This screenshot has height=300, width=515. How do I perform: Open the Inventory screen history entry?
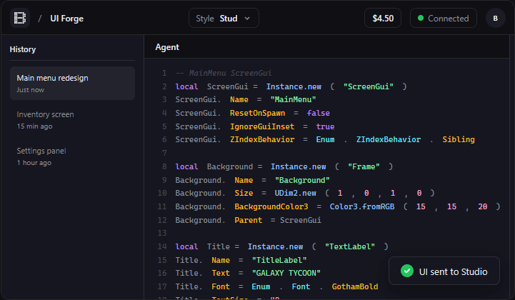point(72,119)
